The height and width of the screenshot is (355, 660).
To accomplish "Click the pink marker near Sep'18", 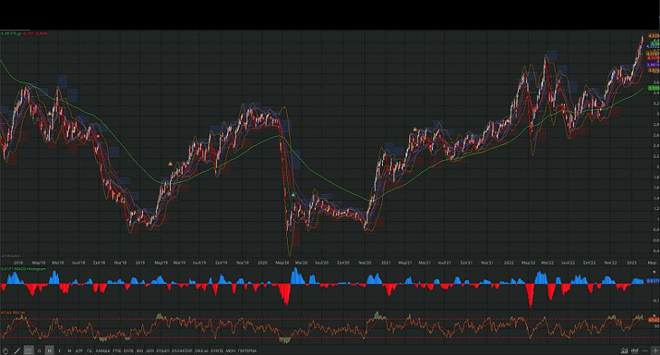I will click(x=98, y=136).
